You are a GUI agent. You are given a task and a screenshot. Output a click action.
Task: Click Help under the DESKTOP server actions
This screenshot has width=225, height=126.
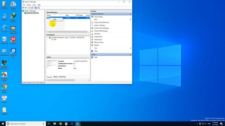(x=96, y=51)
